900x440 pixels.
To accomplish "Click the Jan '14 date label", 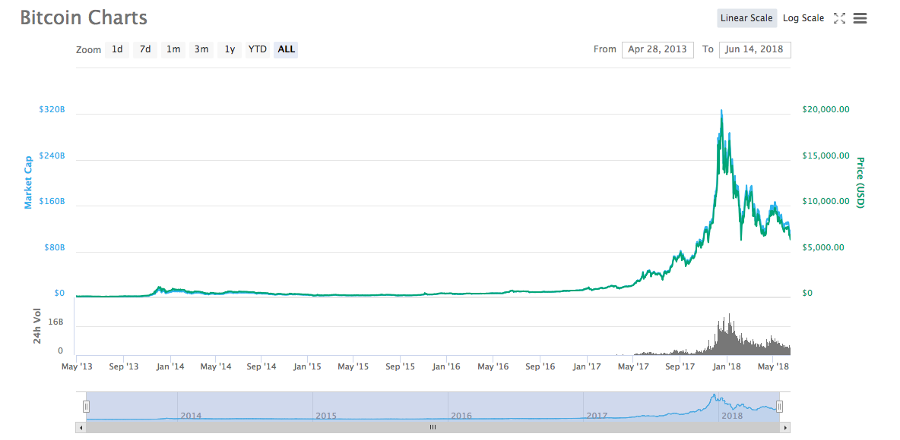I will click(170, 366).
